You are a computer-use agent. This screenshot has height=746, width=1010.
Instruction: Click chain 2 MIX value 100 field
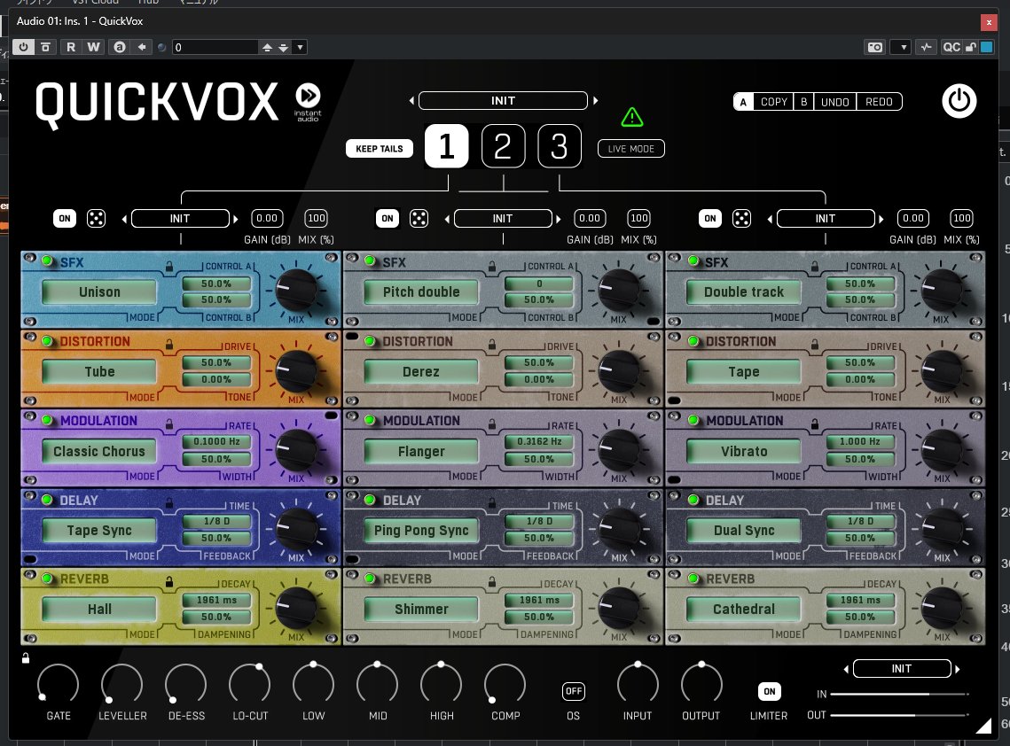(639, 218)
